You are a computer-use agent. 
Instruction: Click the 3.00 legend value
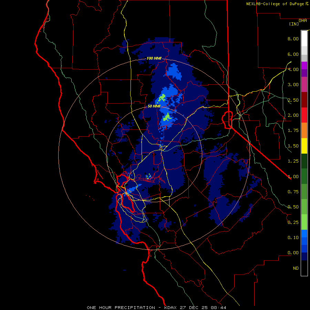coord(293,85)
